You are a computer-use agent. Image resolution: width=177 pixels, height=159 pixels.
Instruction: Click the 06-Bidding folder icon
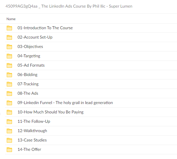tap(9, 75)
